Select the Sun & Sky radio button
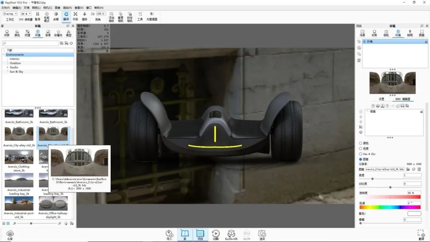Image resolution: width=430 pixels, height=242 pixels. [361, 154]
